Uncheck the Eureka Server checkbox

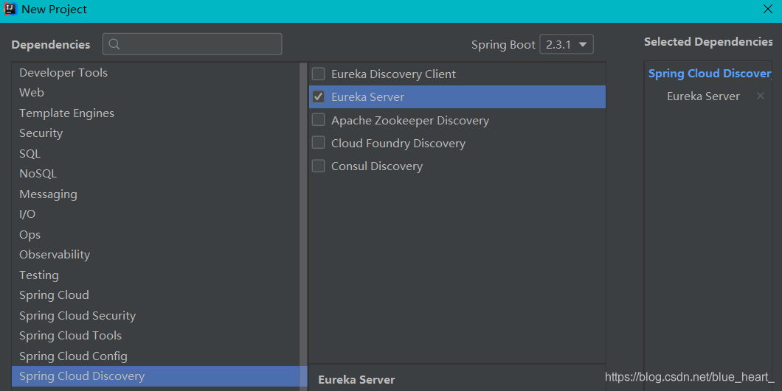318,96
